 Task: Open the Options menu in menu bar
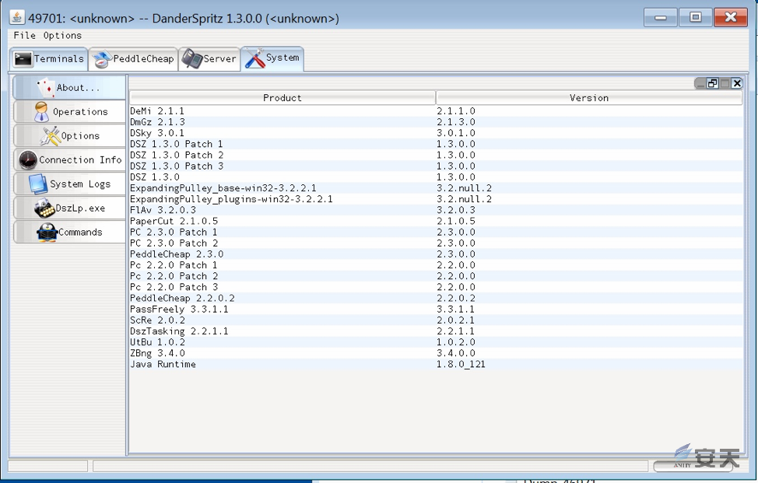tap(62, 36)
